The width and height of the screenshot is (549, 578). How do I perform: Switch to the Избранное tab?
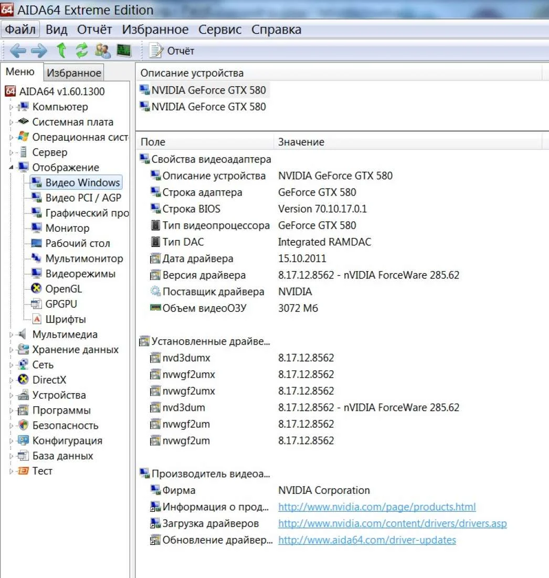click(73, 73)
